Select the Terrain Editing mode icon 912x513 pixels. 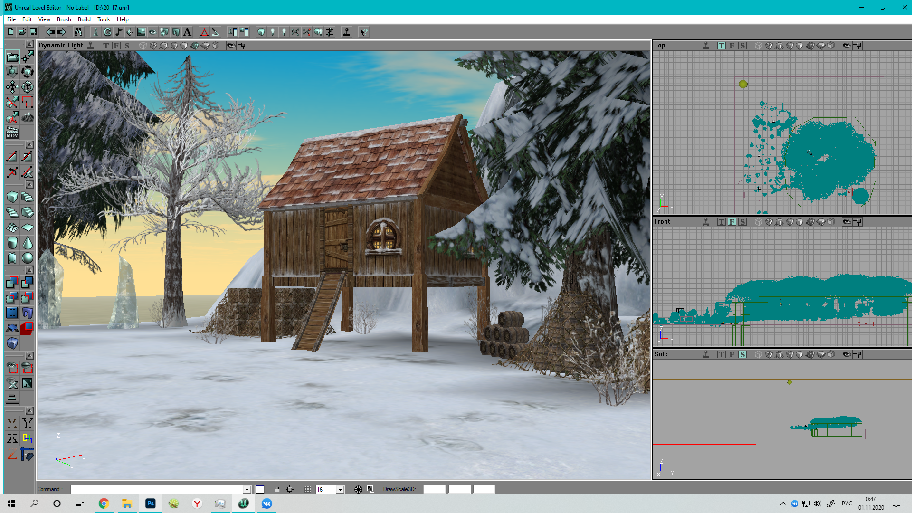point(28,117)
